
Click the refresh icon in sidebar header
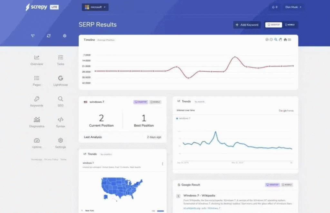coord(49,36)
